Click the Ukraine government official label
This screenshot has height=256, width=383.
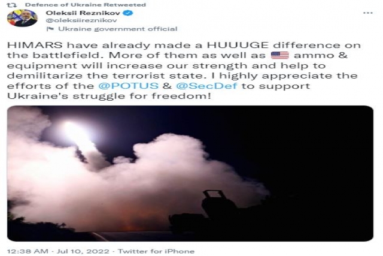click(x=117, y=29)
